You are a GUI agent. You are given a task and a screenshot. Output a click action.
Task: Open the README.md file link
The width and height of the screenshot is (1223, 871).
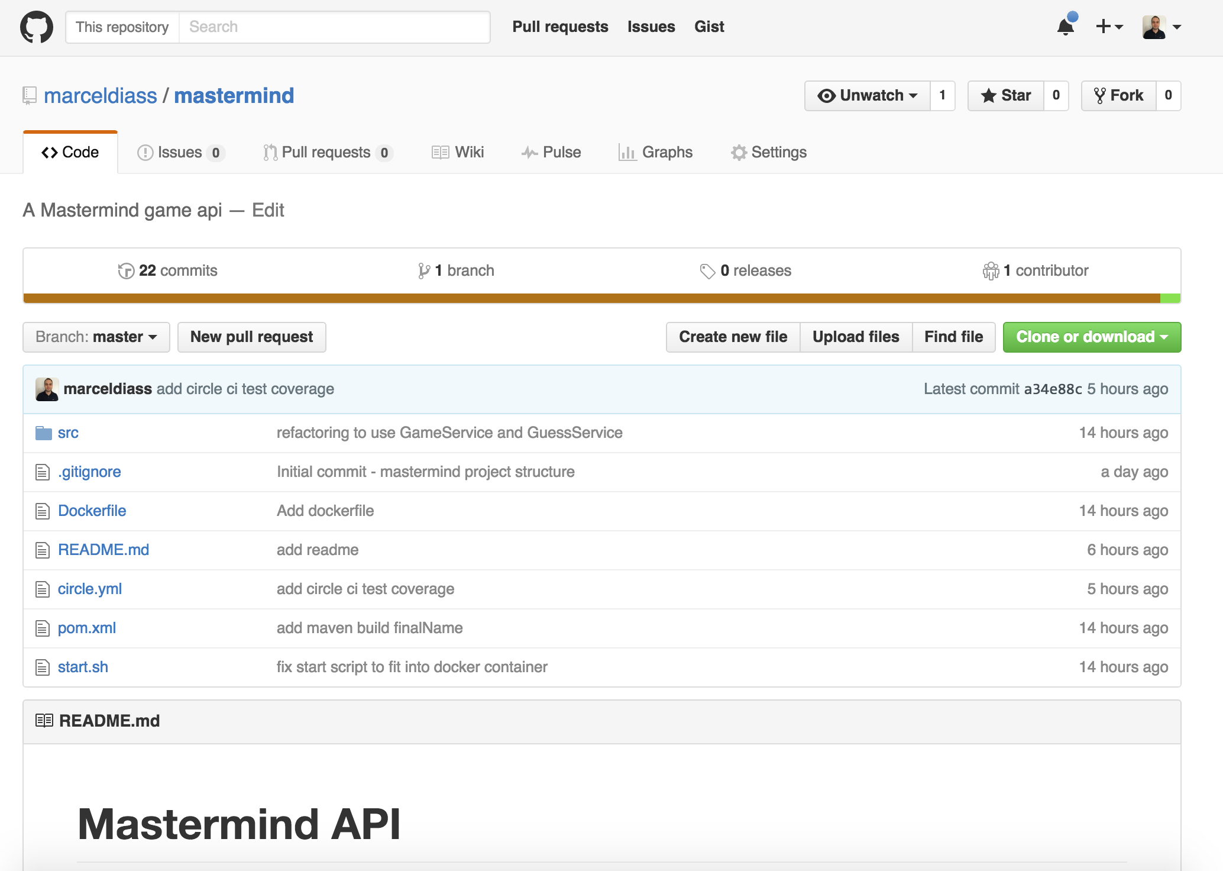click(x=103, y=550)
